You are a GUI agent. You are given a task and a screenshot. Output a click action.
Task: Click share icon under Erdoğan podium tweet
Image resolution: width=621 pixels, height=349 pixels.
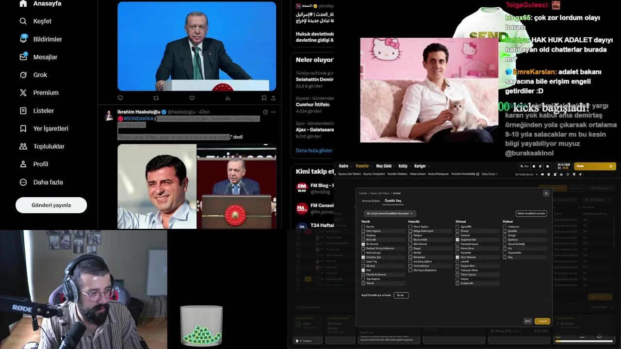tap(273, 98)
